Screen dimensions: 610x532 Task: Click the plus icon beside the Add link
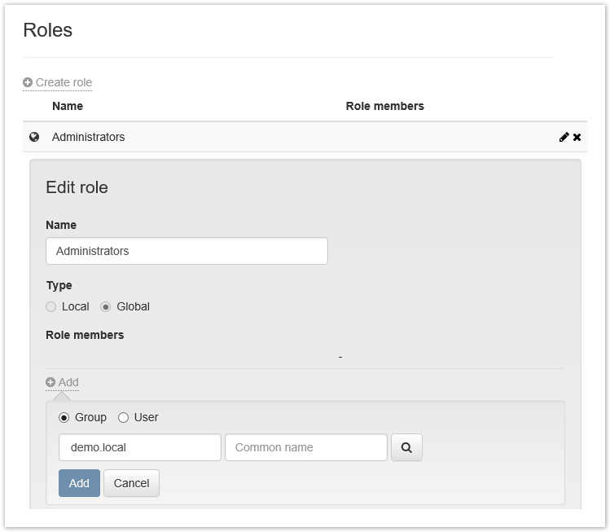click(x=50, y=382)
